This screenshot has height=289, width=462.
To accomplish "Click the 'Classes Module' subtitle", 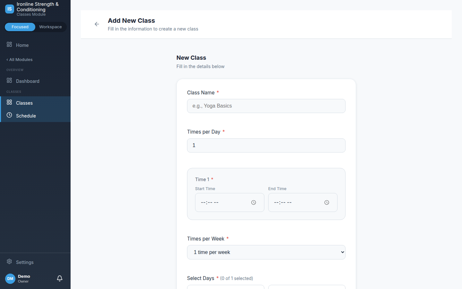I will click(x=31, y=14).
